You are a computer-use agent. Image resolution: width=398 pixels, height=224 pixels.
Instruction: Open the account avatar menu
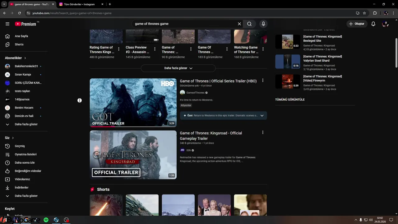tap(386, 24)
